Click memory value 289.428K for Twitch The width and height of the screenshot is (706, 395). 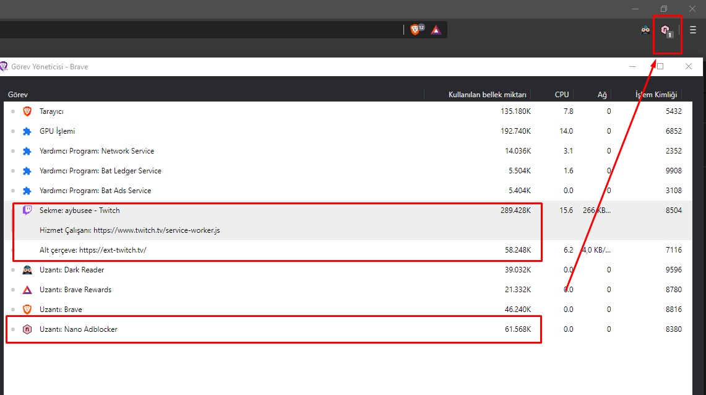click(x=515, y=211)
